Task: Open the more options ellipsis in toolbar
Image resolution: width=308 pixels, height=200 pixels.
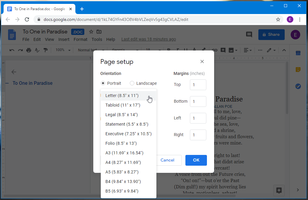Action: 260,50
